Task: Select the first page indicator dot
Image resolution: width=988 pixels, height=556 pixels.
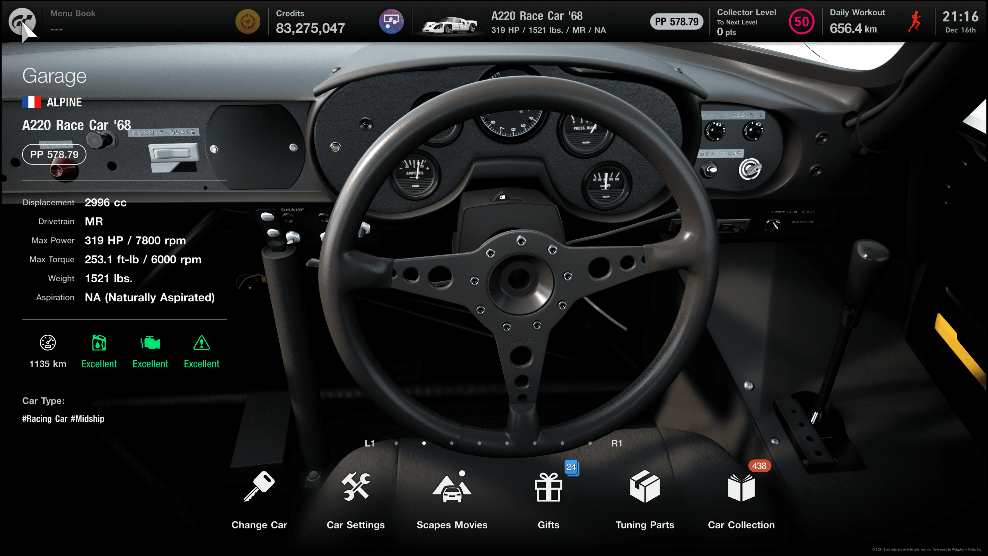Action: point(396,443)
